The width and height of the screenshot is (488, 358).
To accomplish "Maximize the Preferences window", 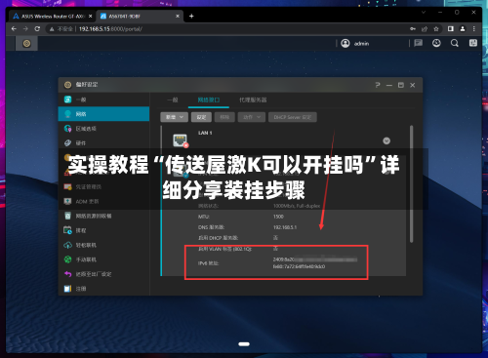I will coord(401,85).
